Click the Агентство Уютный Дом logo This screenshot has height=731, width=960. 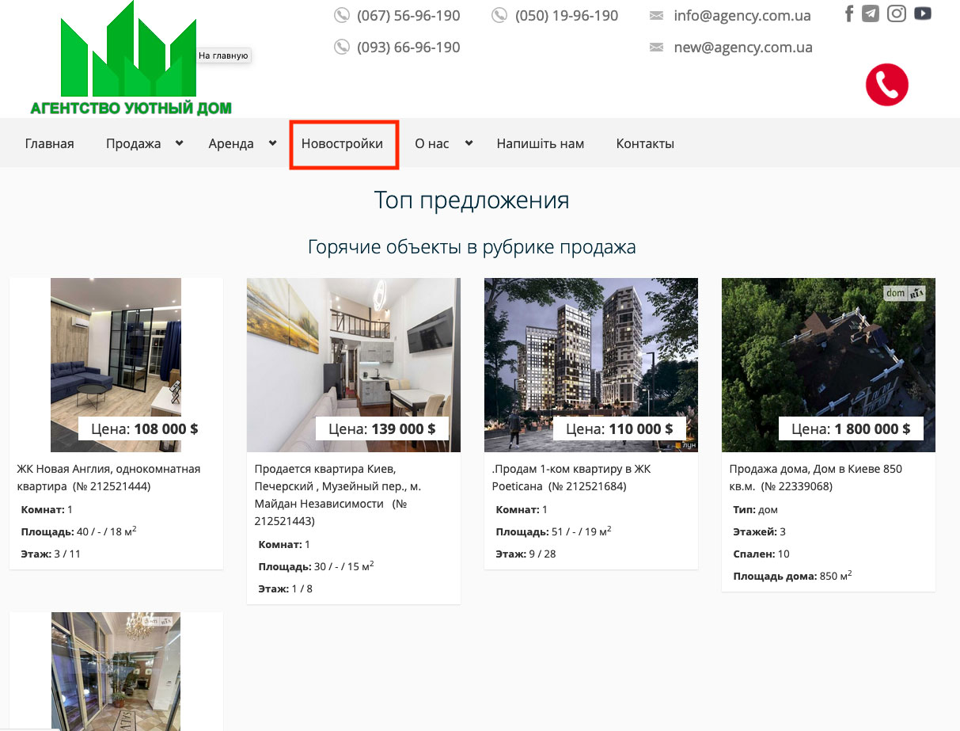coord(131,62)
